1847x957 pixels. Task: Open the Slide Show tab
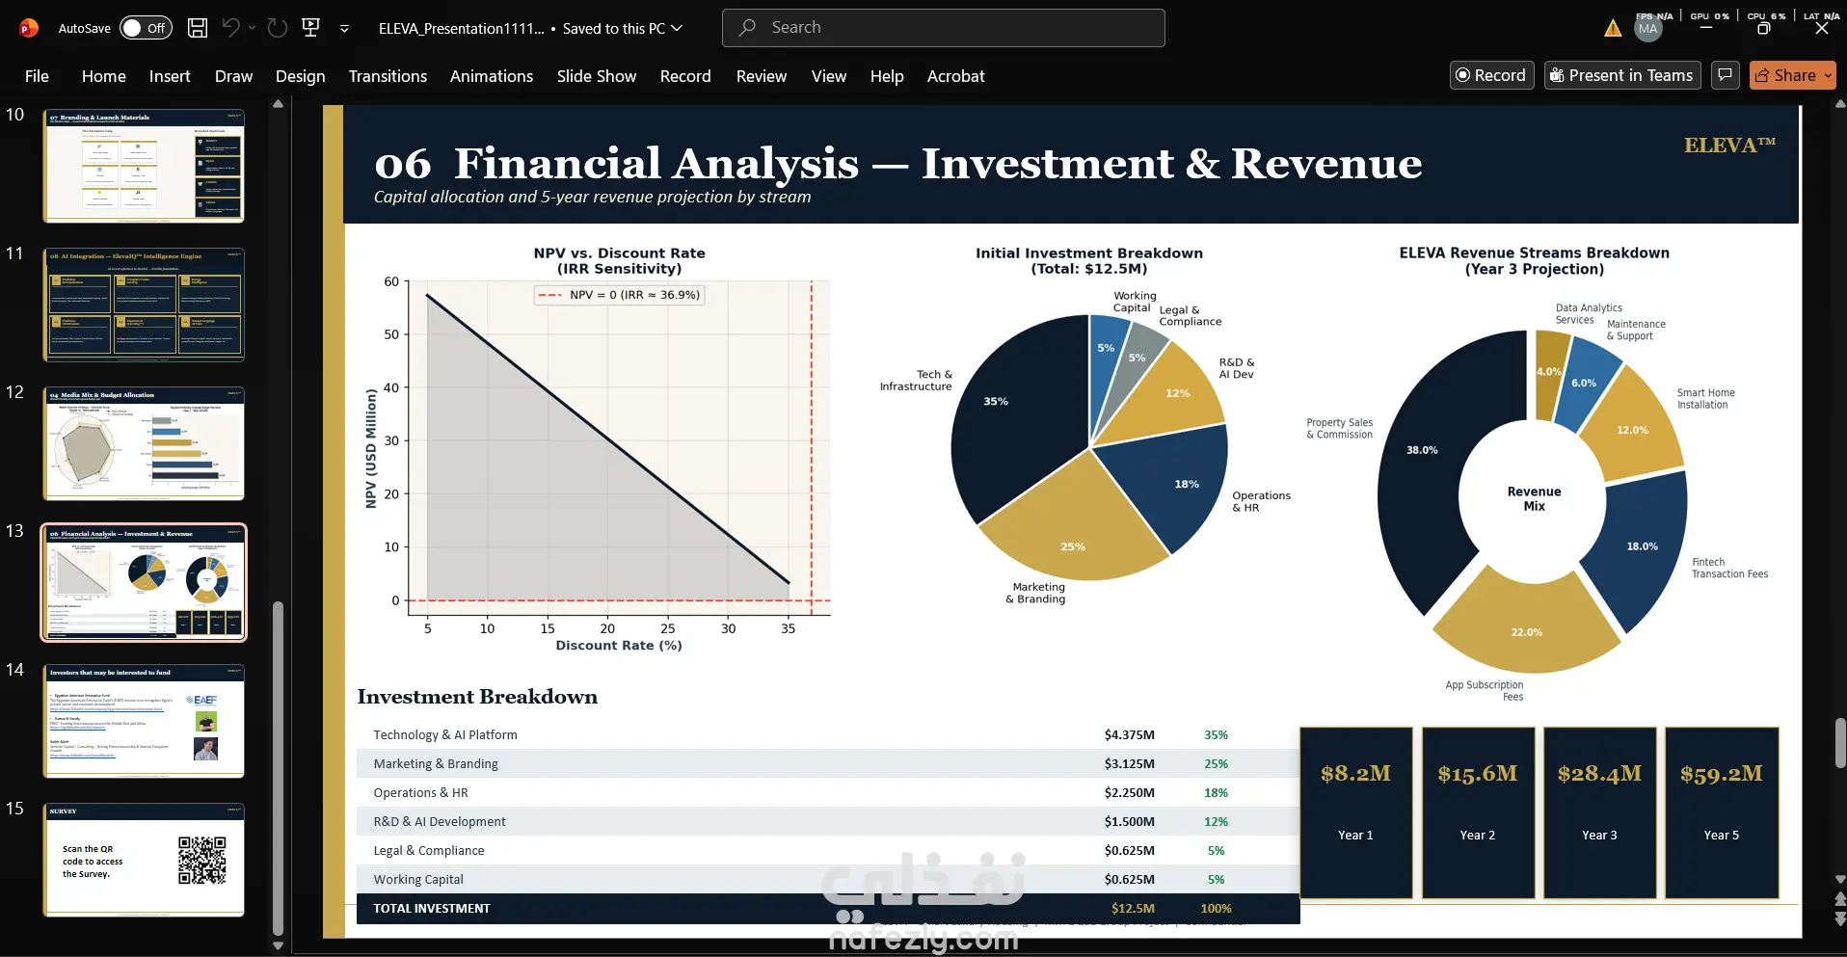pyautogui.click(x=597, y=76)
